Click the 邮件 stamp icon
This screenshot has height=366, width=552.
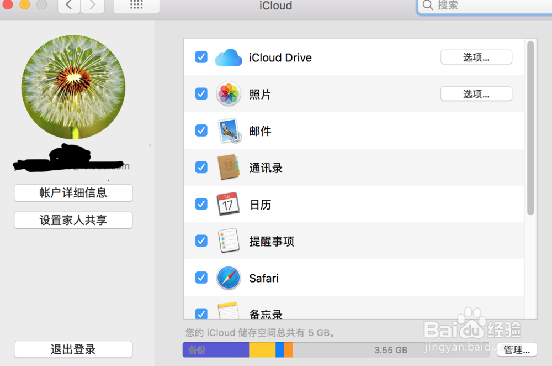pyautogui.click(x=228, y=131)
